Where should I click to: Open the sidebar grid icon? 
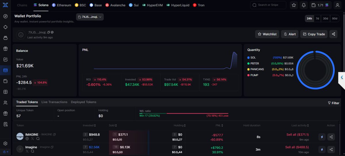click(x=5, y=92)
